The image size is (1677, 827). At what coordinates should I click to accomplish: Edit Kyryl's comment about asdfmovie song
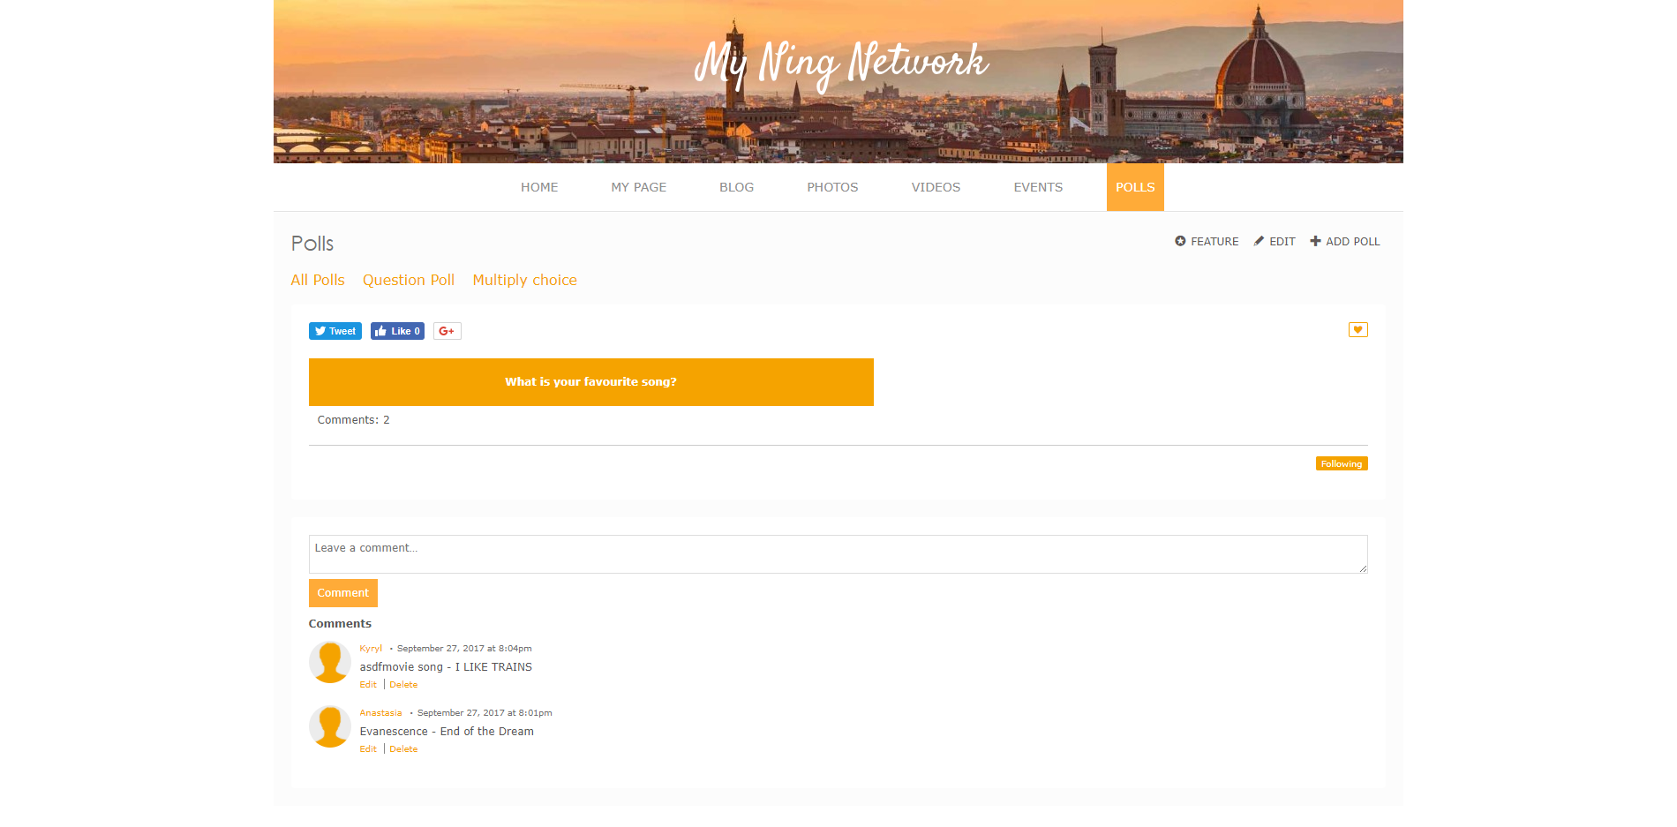point(368,684)
